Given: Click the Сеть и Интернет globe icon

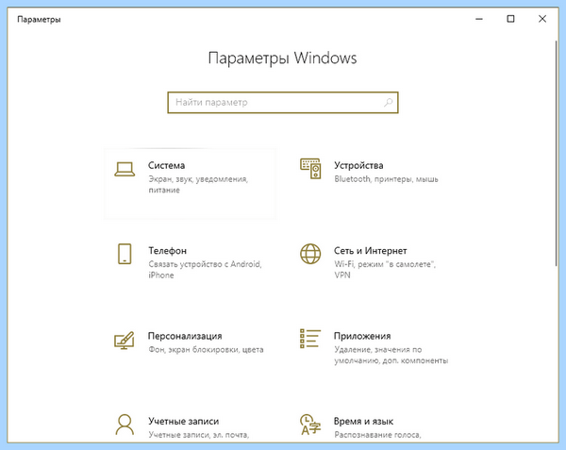Looking at the screenshot, I should [310, 254].
